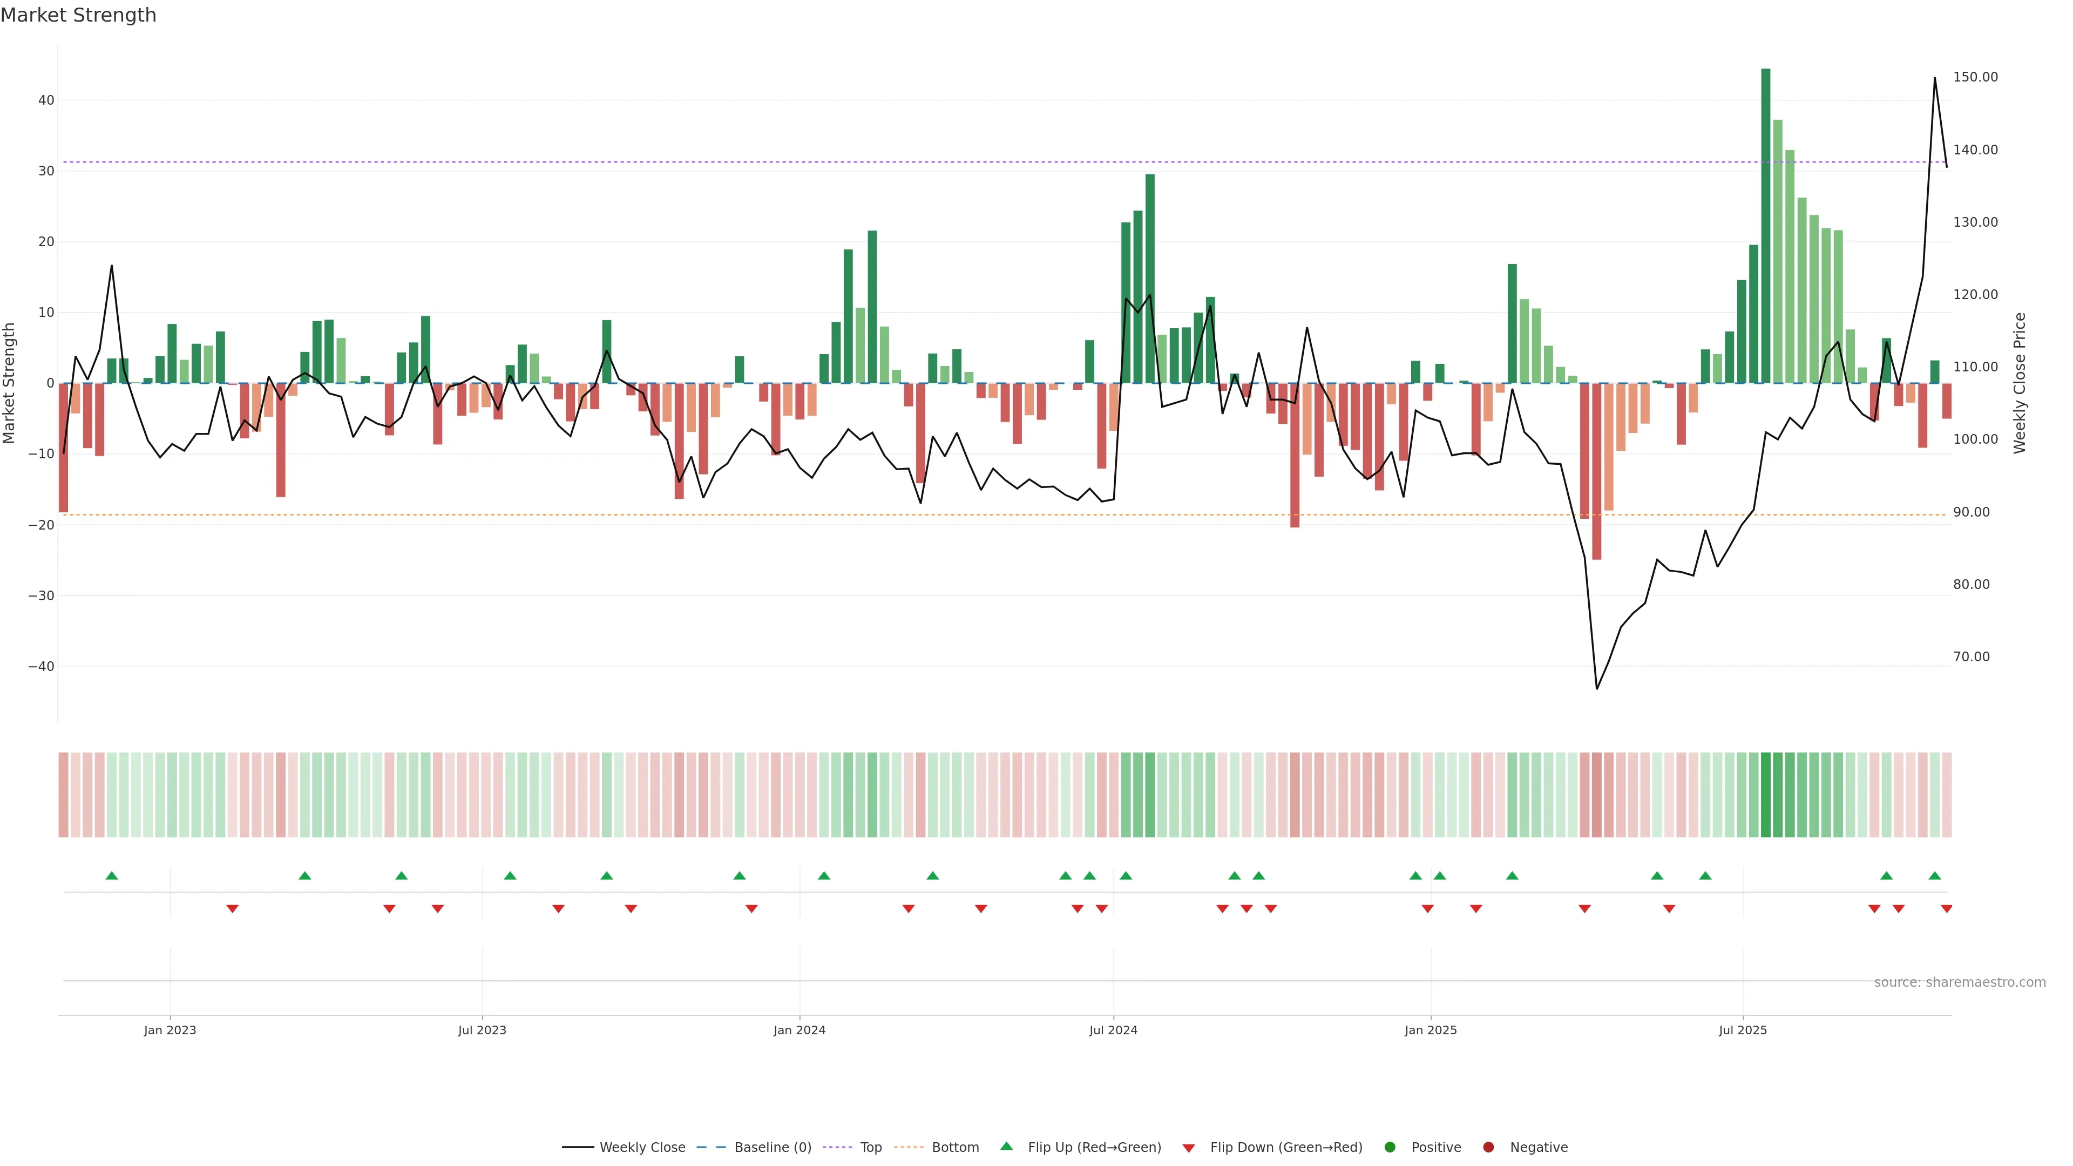This screenshot has width=2073, height=1166.
Task: Click the Positive green circle legend icon
Action: 1390,1147
